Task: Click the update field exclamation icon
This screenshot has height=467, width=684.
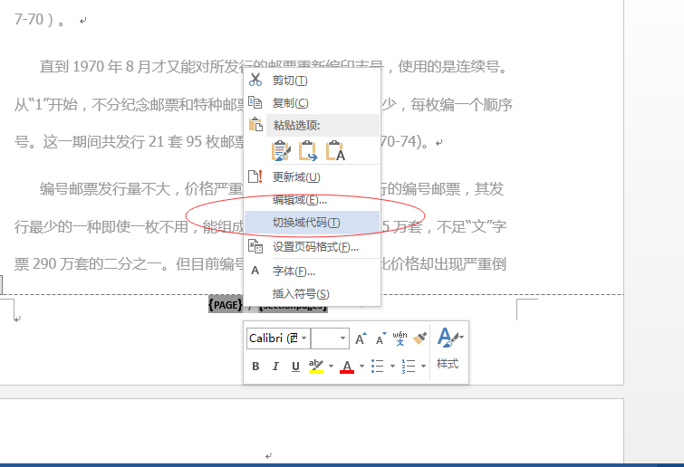Action: [255, 176]
